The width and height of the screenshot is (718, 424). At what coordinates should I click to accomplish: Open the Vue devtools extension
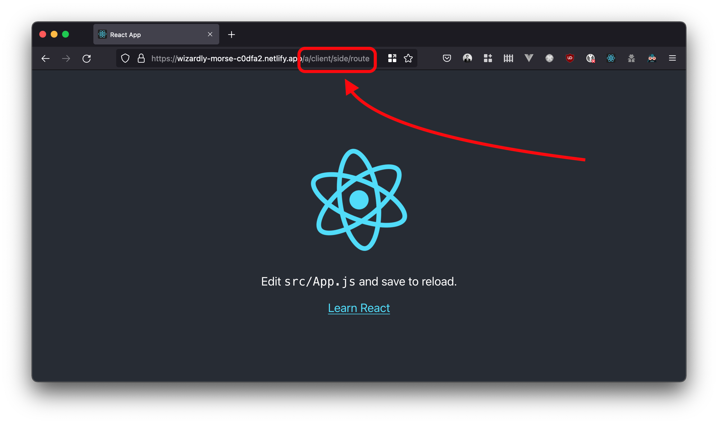point(529,58)
